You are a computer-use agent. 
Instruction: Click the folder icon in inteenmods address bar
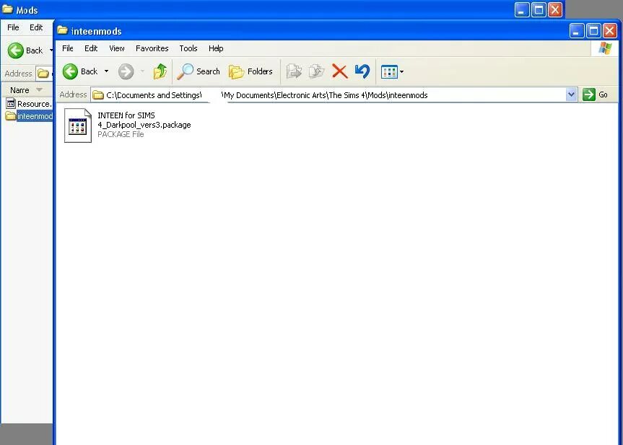98,95
